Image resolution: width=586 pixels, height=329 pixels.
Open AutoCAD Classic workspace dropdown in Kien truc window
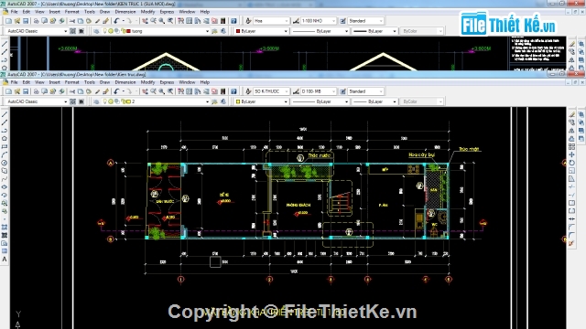(x=65, y=101)
